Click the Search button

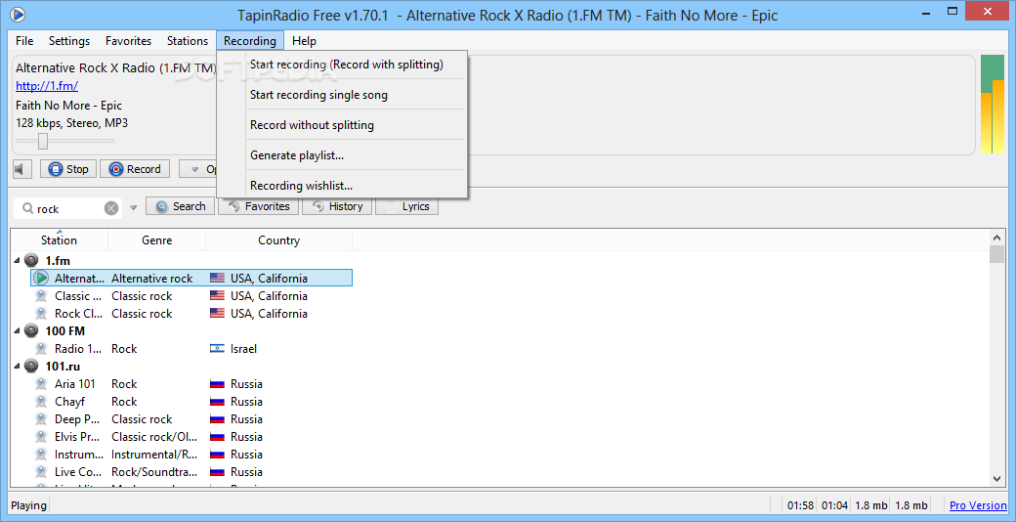click(180, 206)
